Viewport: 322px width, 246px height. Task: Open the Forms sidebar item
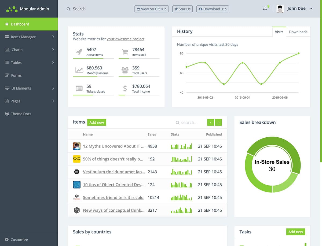pos(16,75)
